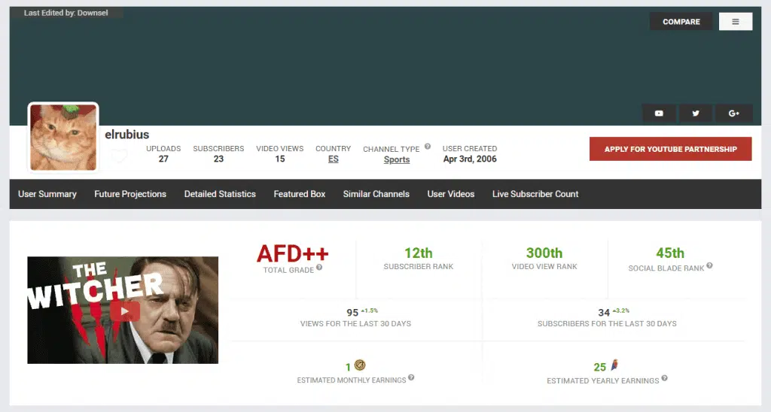Click the 'Apr 3rd, 2006' creation date
The height and width of the screenshot is (412, 771).
470,159
